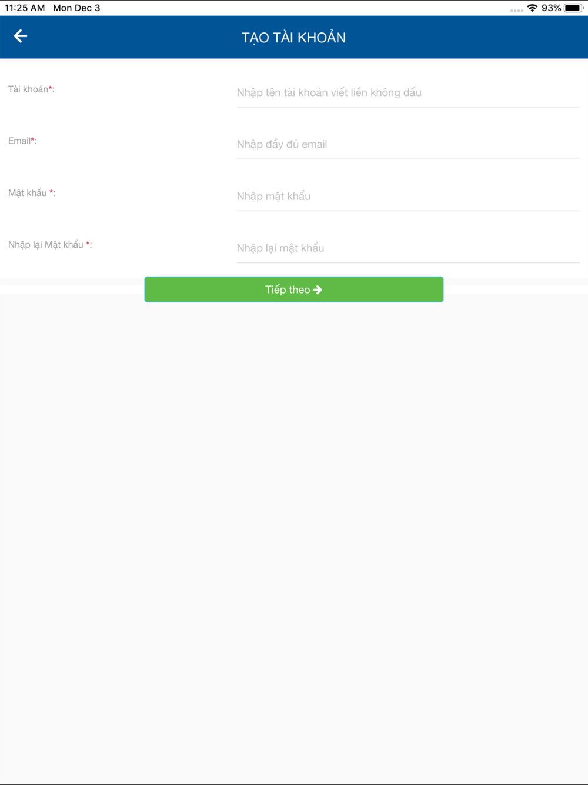
Task: Tap the 93% battery percentage text
Action: [551, 8]
